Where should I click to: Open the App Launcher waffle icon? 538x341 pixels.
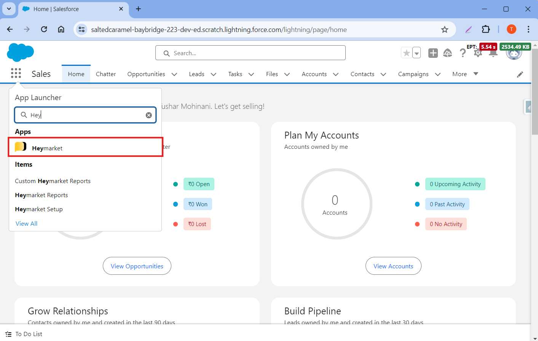[16, 73]
